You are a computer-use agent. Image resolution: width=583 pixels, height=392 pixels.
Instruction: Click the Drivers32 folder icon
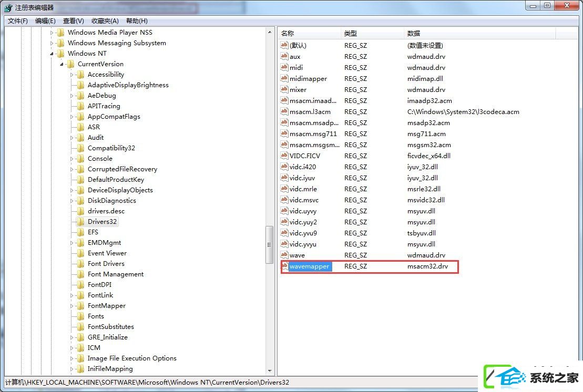coord(80,222)
